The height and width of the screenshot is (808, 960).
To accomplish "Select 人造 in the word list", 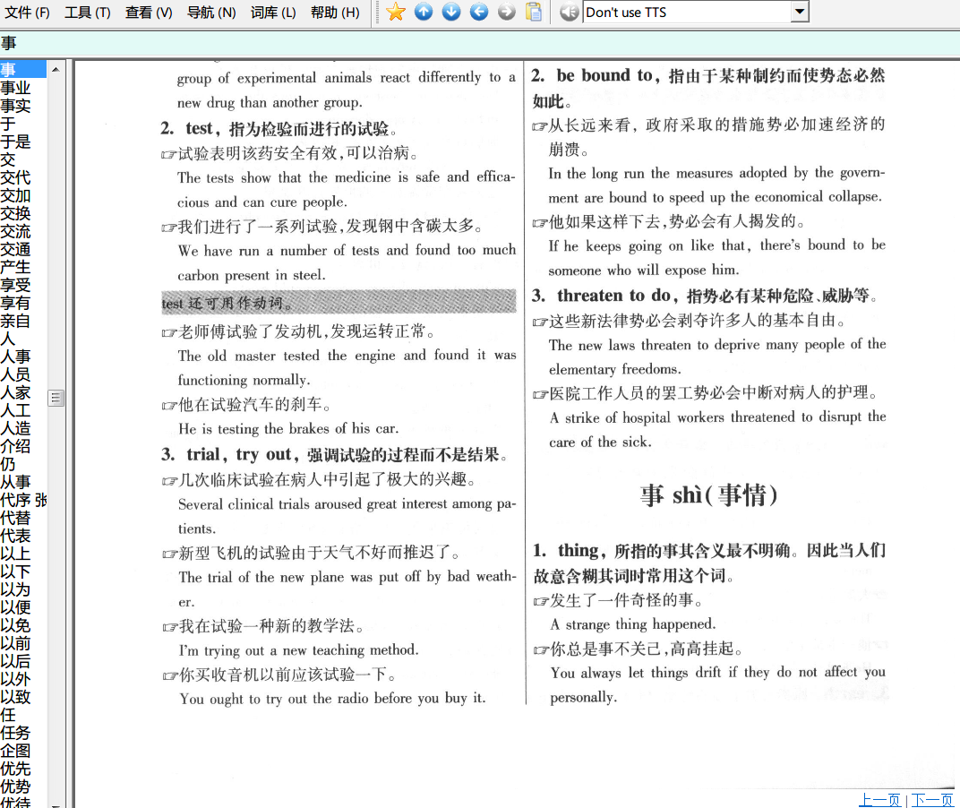I will pos(15,427).
